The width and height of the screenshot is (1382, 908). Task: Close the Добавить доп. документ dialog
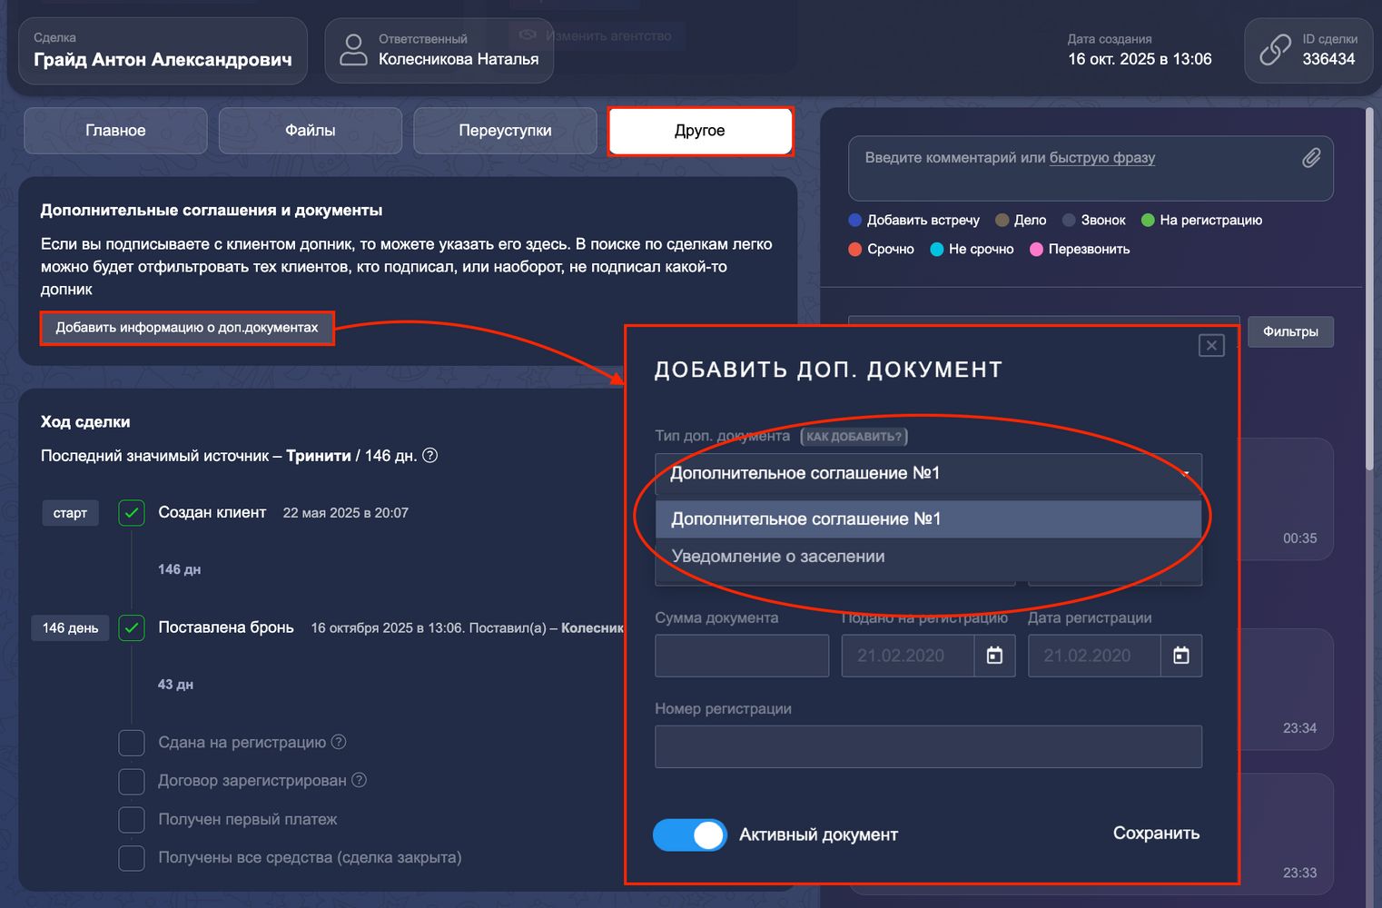[x=1211, y=345]
